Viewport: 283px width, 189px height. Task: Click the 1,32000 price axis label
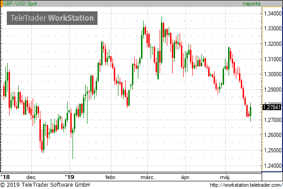tap(273, 44)
